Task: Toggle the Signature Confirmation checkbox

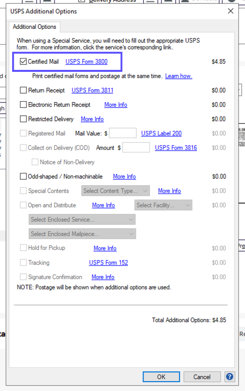Action: point(23,277)
